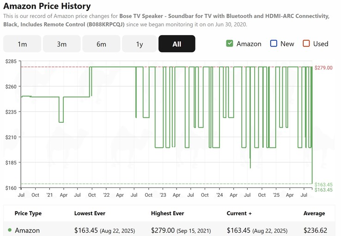
Task: Switch to the 3m time range
Action: point(62,44)
